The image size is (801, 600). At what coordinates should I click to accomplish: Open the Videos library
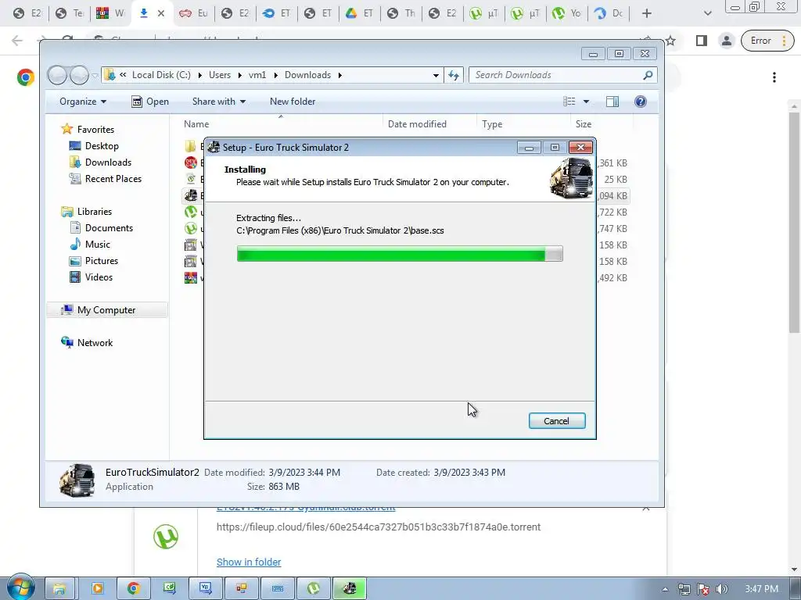click(99, 277)
